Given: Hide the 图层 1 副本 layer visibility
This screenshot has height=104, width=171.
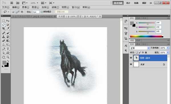Looking at the screenshot, I should 131,58.
